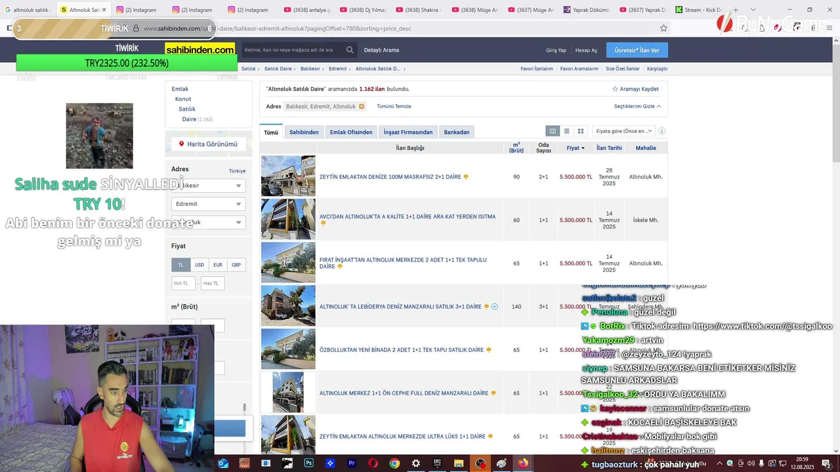This screenshot has width=840, height=472.
Task: Click the map pin icon in Harita Görünümü
Action: (x=182, y=144)
